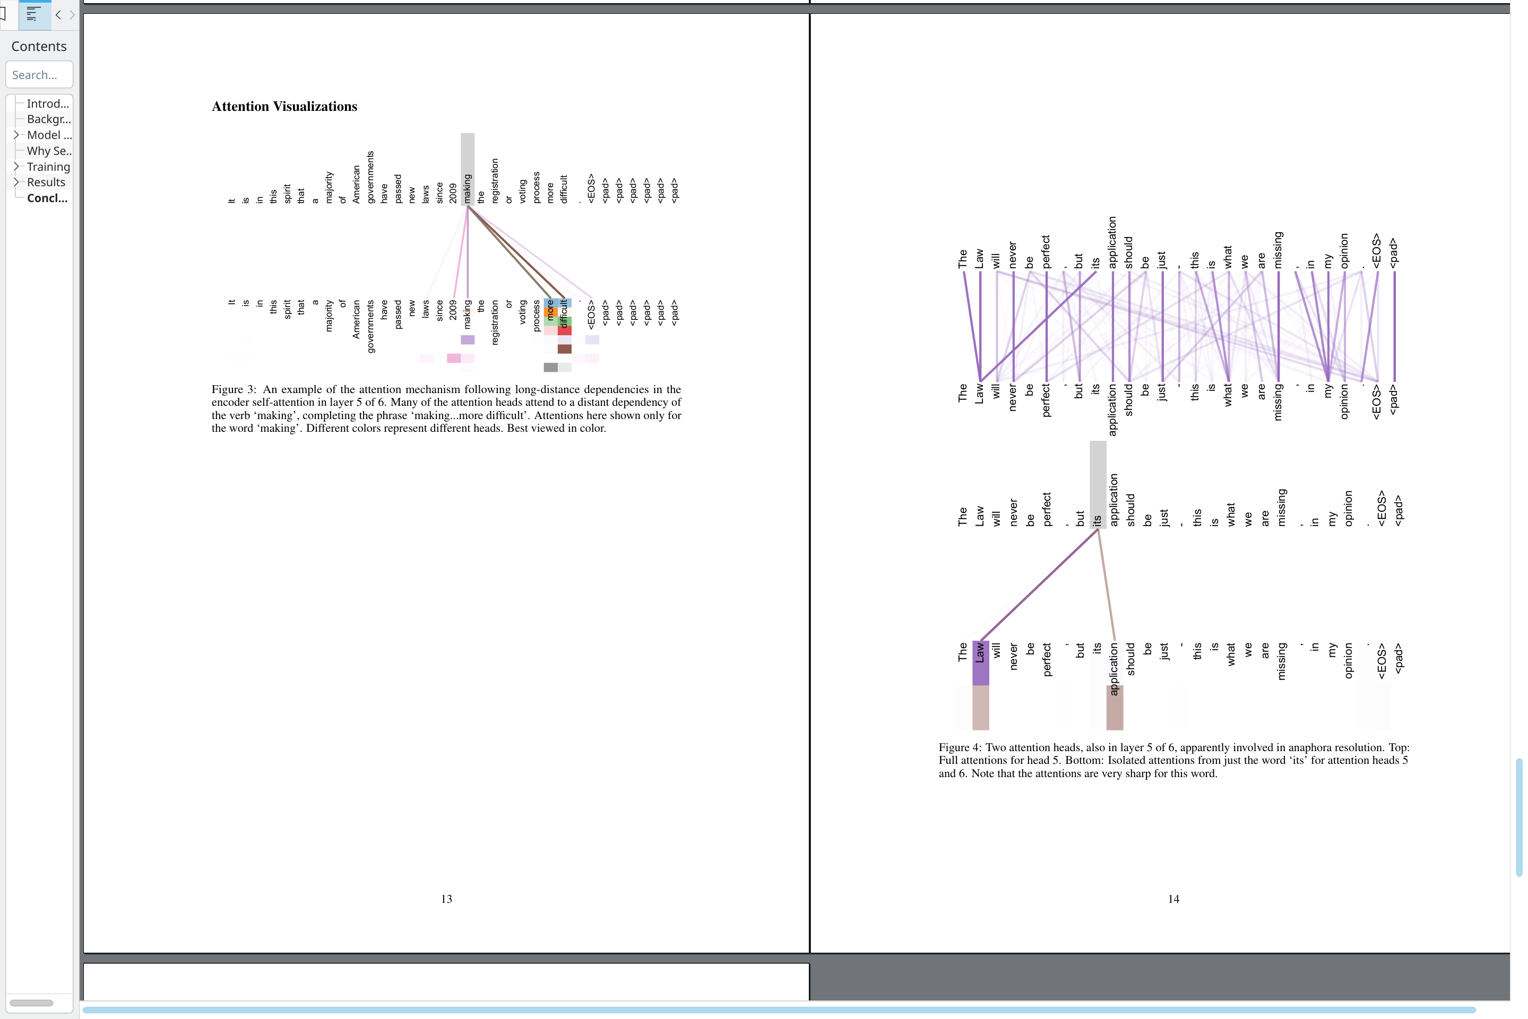Jump to the bold Concl... entry
Viewport: 1528px width, 1019px height.
click(47, 198)
